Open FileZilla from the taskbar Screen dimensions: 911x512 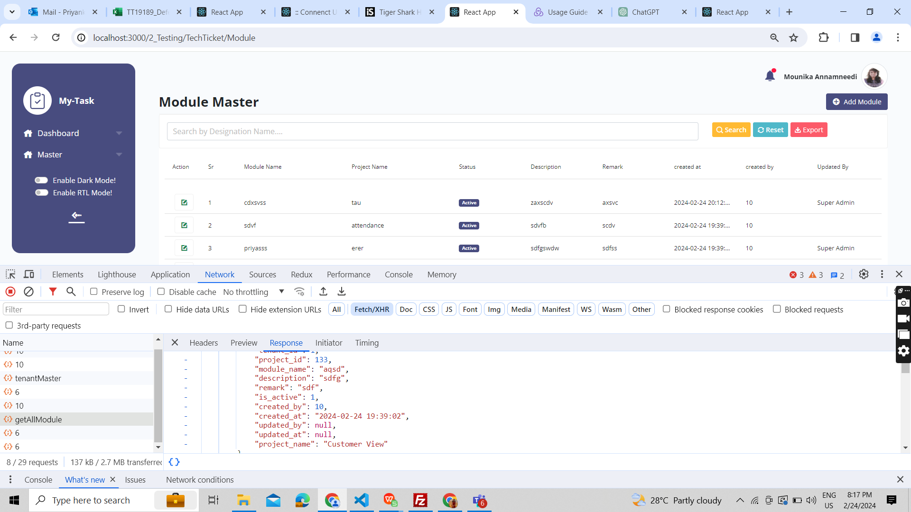[x=420, y=500]
